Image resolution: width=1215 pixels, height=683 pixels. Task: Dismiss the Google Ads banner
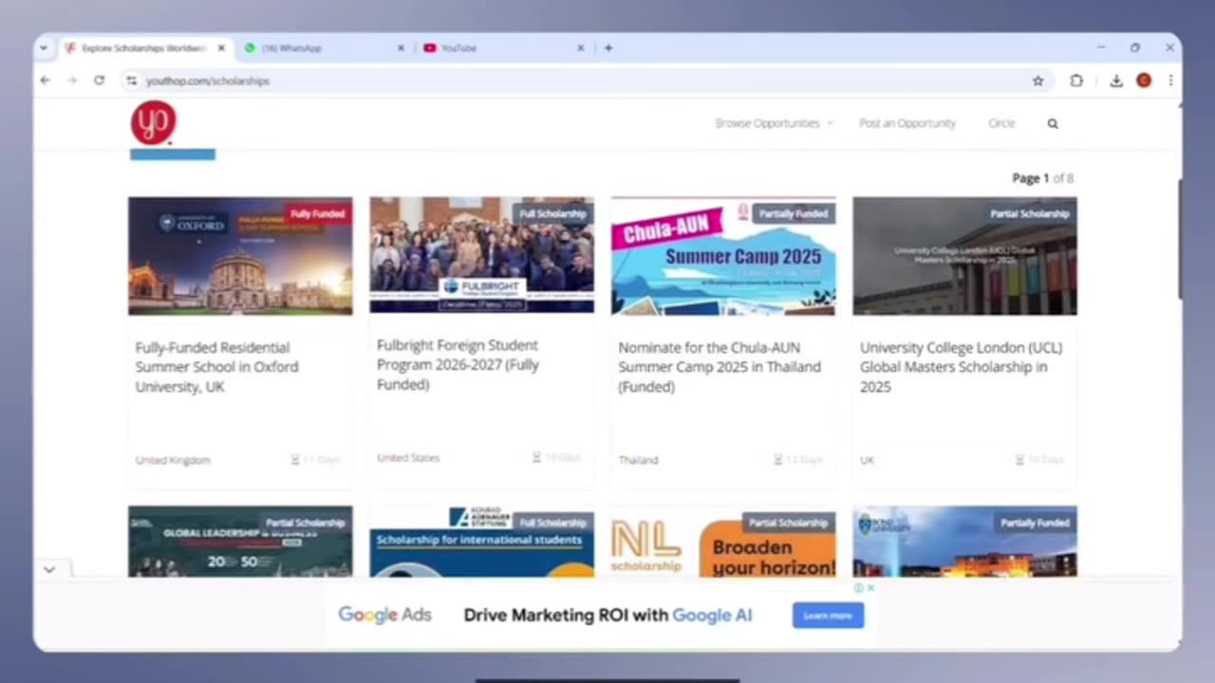pos(870,588)
